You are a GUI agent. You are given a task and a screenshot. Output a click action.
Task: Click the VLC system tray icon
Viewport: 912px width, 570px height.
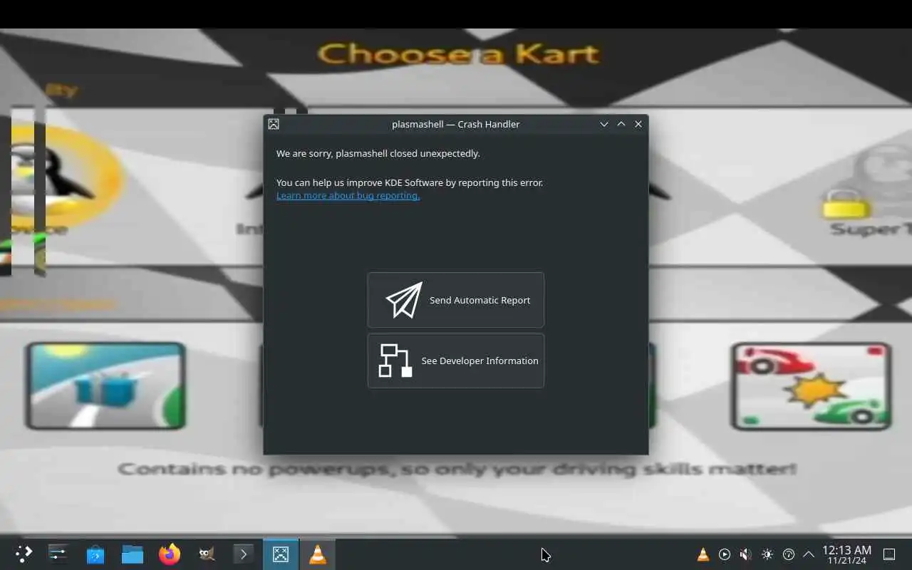click(703, 554)
